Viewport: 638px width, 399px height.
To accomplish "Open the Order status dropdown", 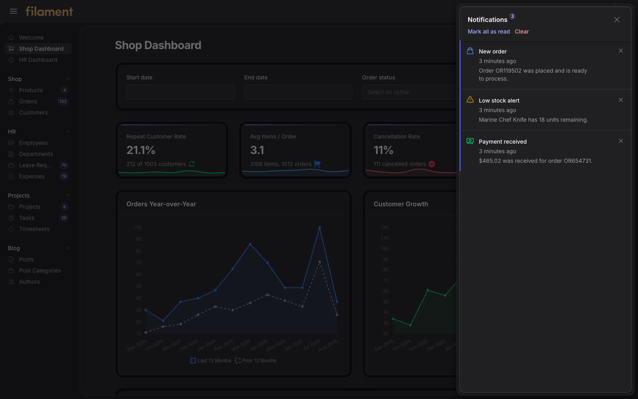I will click(x=409, y=92).
